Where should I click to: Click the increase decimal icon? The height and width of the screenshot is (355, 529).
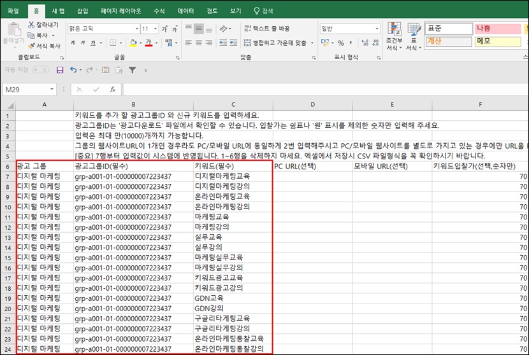[x=365, y=43]
